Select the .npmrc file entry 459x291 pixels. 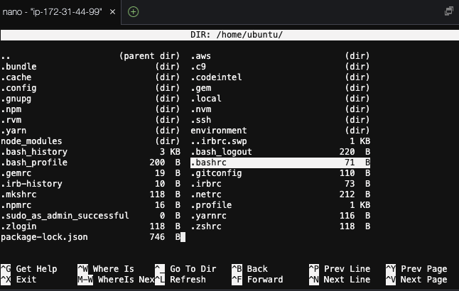click(x=90, y=205)
